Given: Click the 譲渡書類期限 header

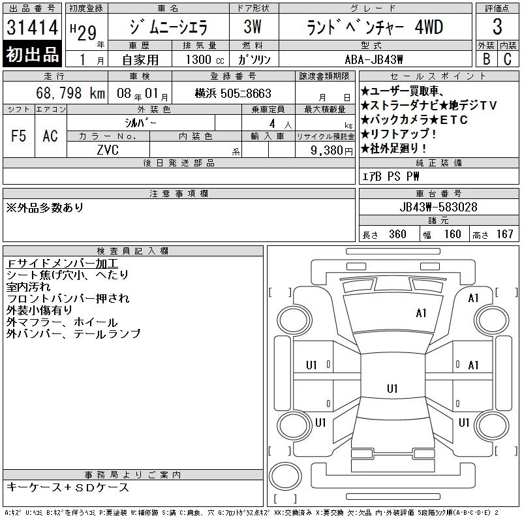Looking at the screenshot, I should point(324,76).
